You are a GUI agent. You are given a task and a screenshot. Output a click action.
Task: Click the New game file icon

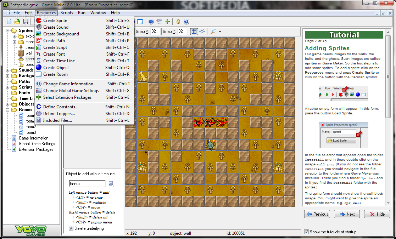(x=9, y=22)
